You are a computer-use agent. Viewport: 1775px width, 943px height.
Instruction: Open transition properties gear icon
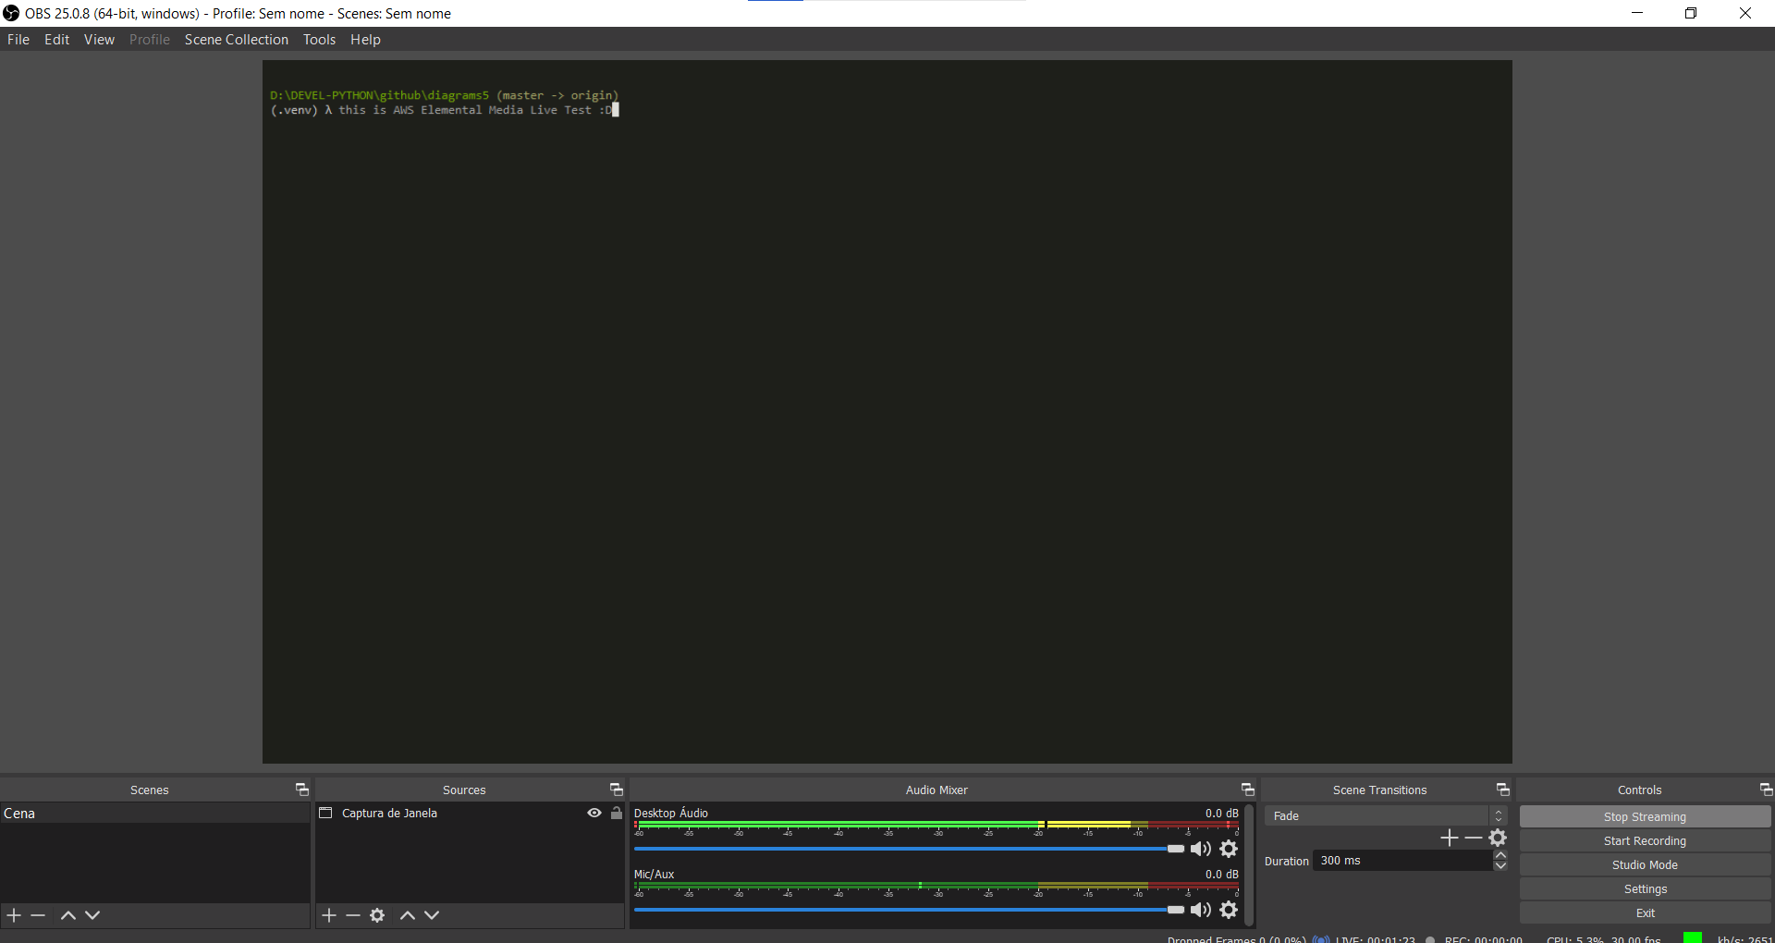1499,838
